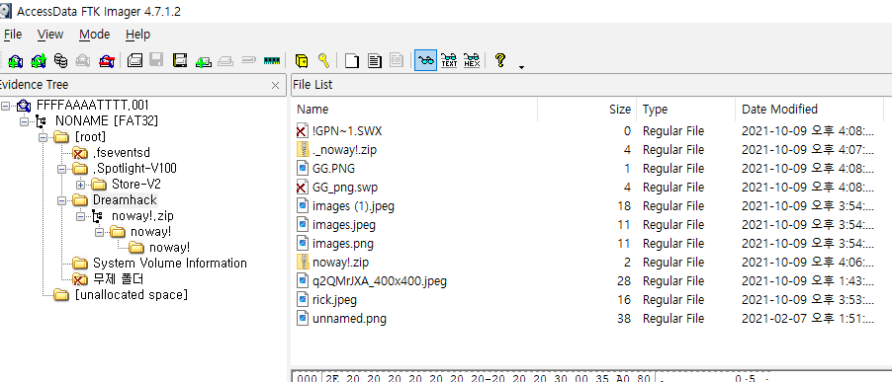892x382 pixels.
Task: Open the File menu
Action: 13,35
